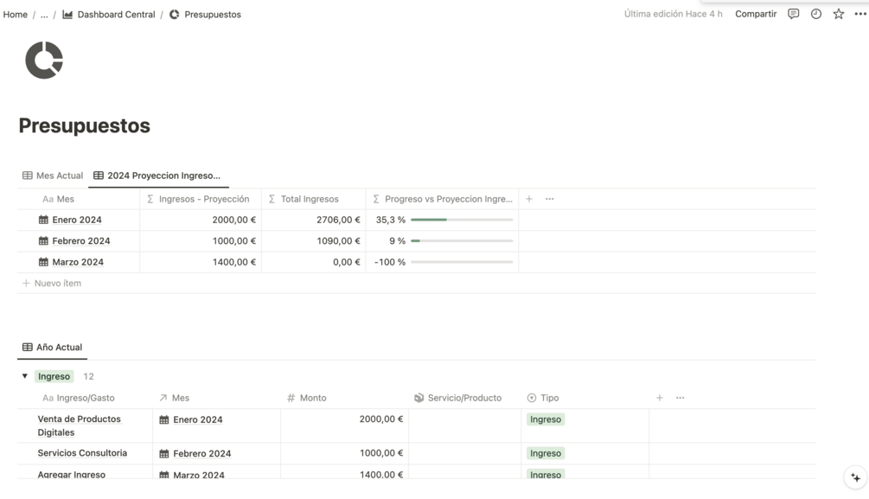
Task: Open the Febrero 2024 projection row
Action: 80,241
